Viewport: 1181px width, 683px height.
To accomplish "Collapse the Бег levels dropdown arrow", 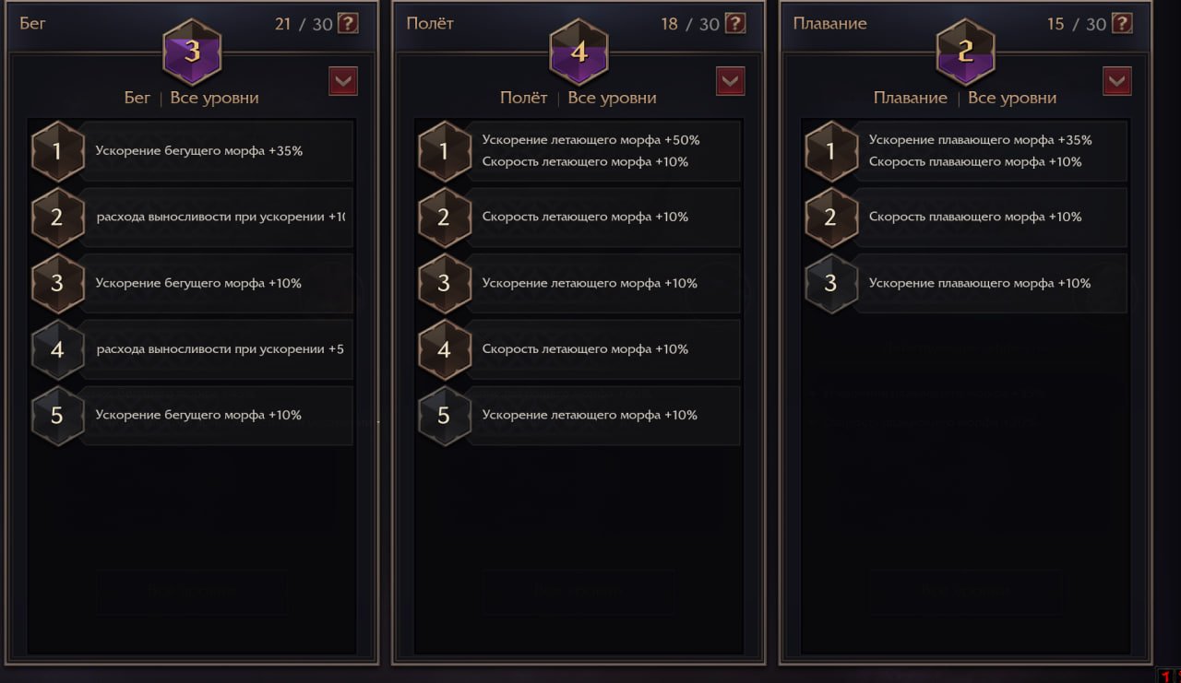I will pos(343,81).
